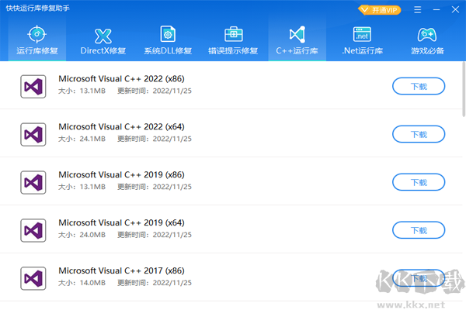
Task: Click the 24.0MB size text
Action: [92, 235]
